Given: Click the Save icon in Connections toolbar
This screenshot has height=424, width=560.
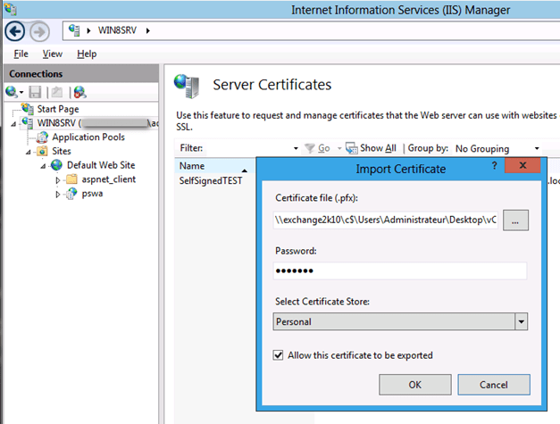Looking at the screenshot, I should pos(36,91).
